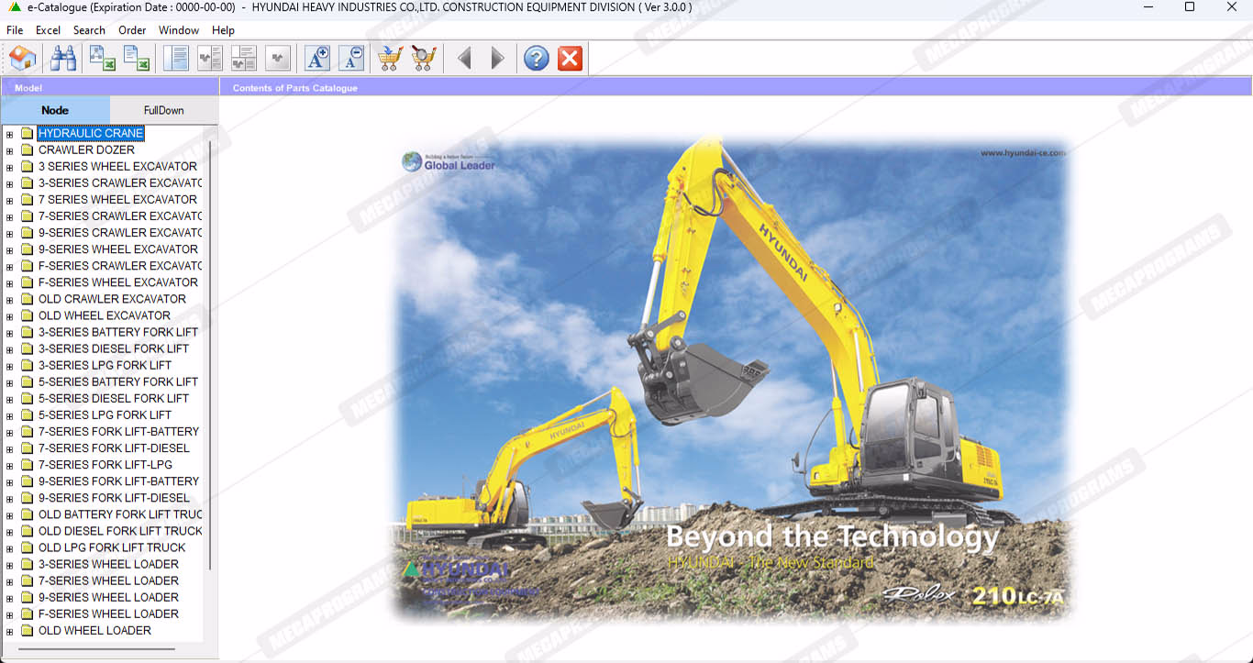
Task: Expand the CRAWLER DOZER node
Action: (x=9, y=150)
